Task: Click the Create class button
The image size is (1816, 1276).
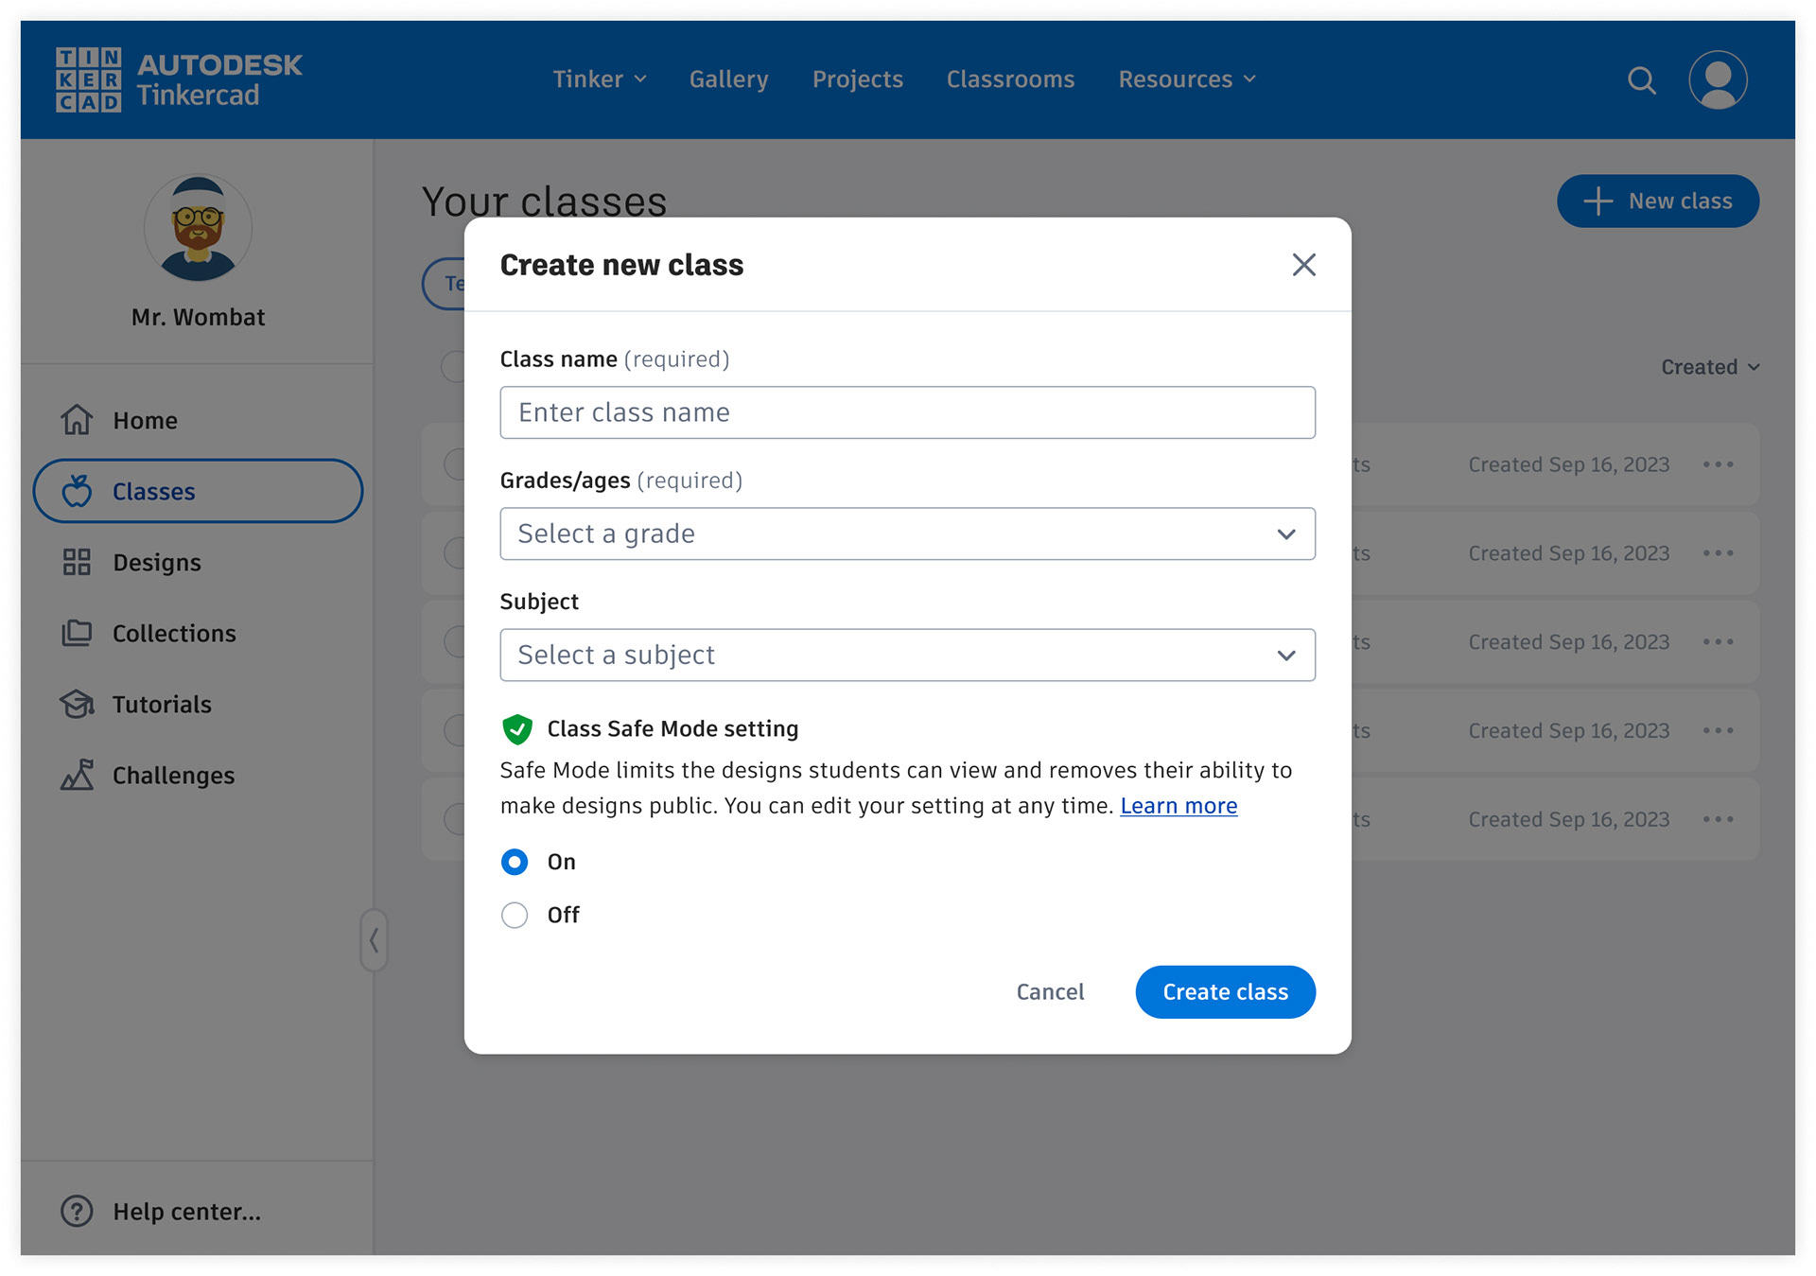Action: click(x=1224, y=991)
